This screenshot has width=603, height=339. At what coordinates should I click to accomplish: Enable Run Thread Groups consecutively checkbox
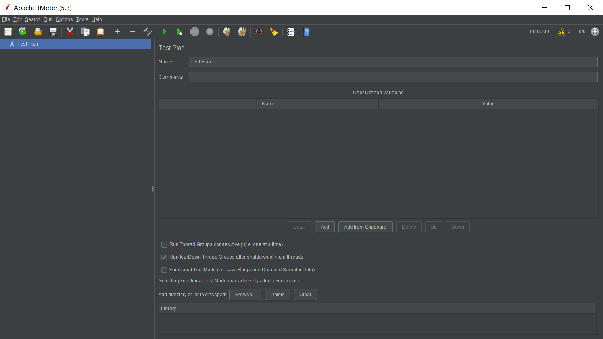pos(164,245)
